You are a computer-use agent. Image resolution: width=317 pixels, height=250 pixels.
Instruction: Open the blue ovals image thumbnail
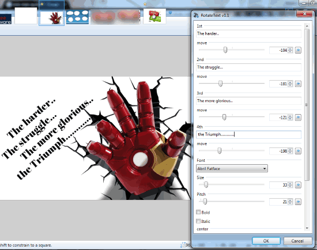(x=77, y=17)
